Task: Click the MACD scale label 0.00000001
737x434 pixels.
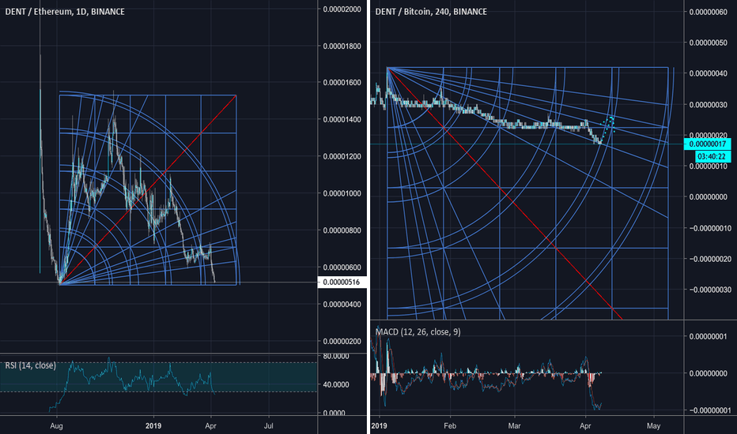Action: tap(709, 336)
